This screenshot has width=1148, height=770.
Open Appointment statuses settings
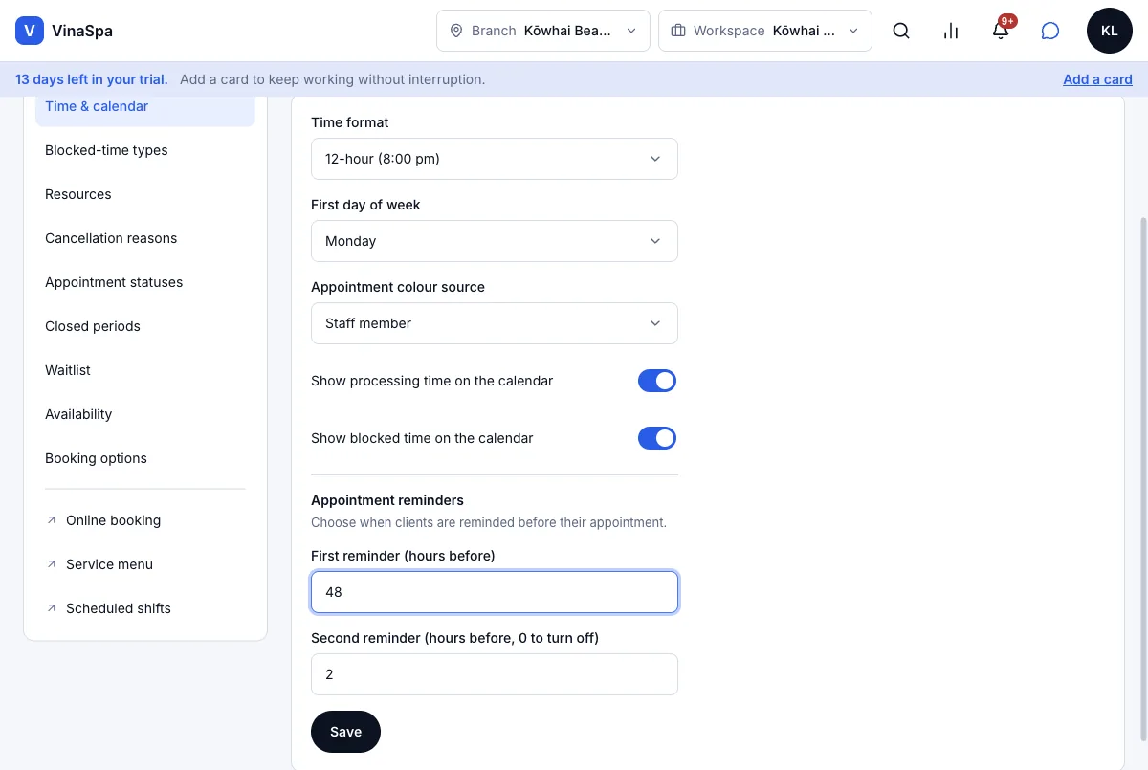pos(145,282)
